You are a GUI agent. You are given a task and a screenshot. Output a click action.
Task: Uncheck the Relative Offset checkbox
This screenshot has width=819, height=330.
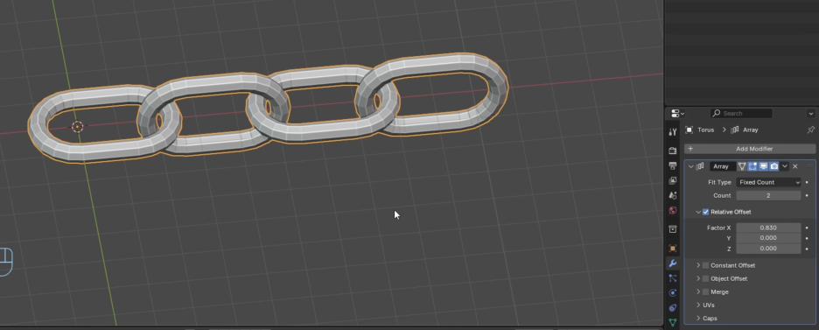[705, 212]
